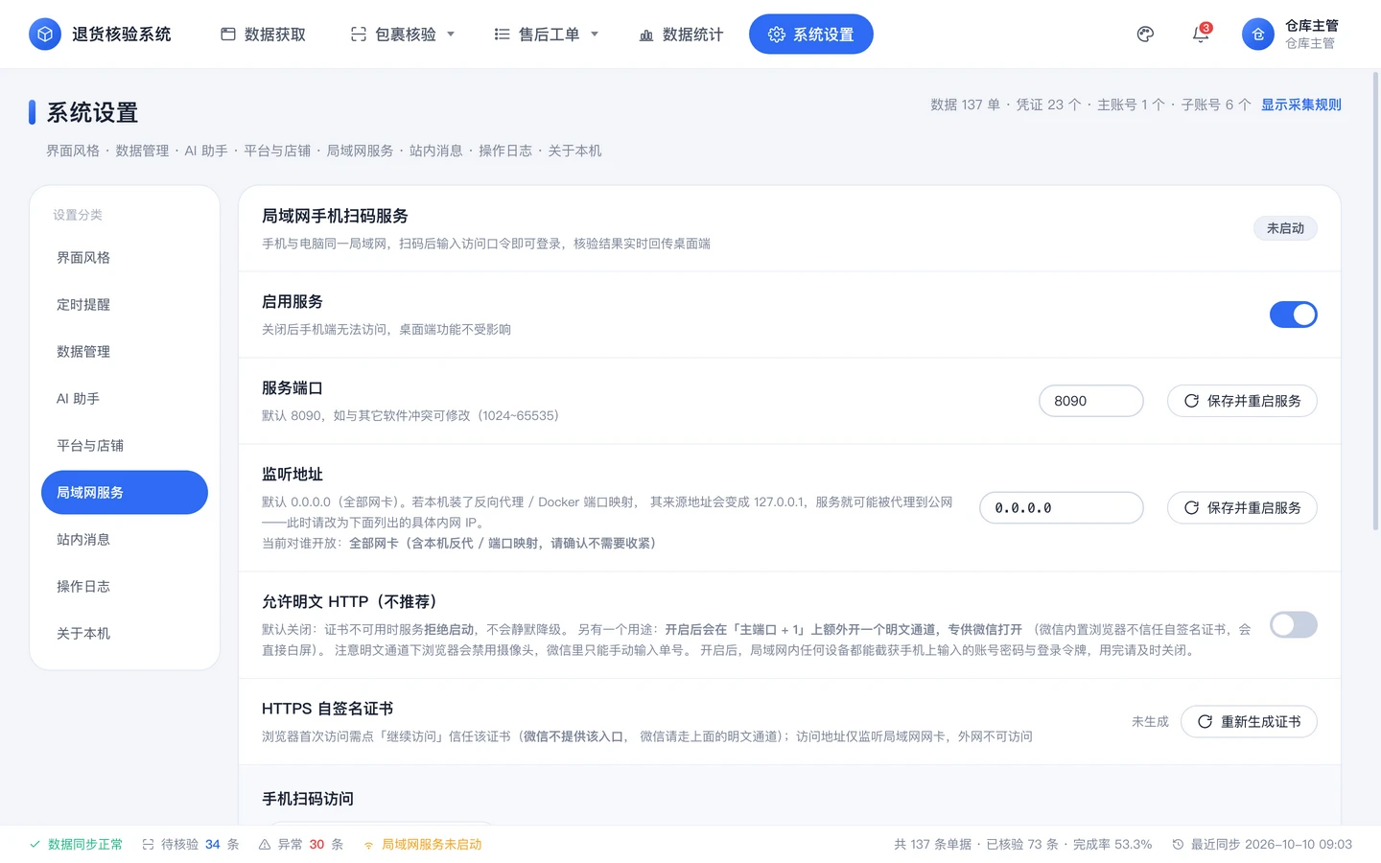
Task: Open 数据管理 in the settings sidebar
Action: (x=125, y=352)
